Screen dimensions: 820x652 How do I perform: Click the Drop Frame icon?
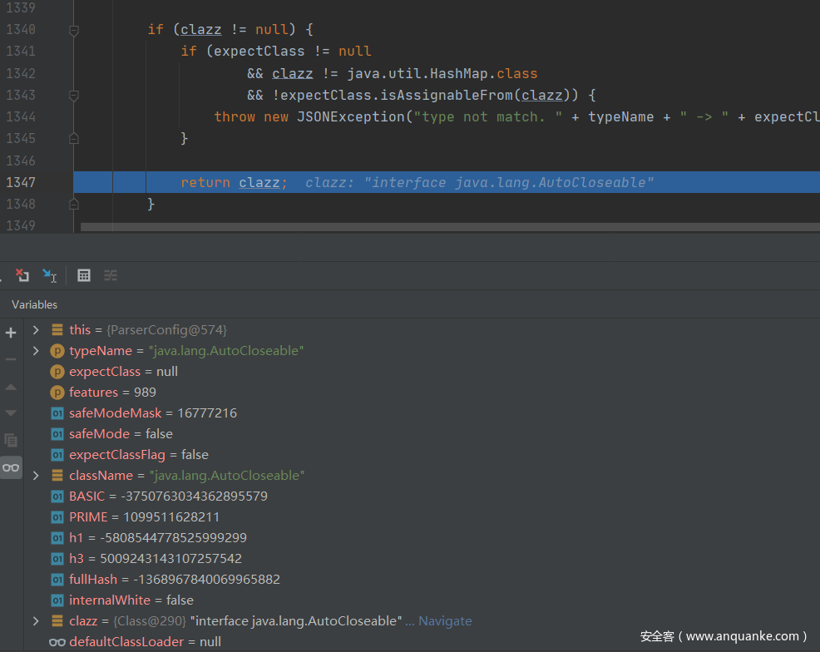(22, 275)
